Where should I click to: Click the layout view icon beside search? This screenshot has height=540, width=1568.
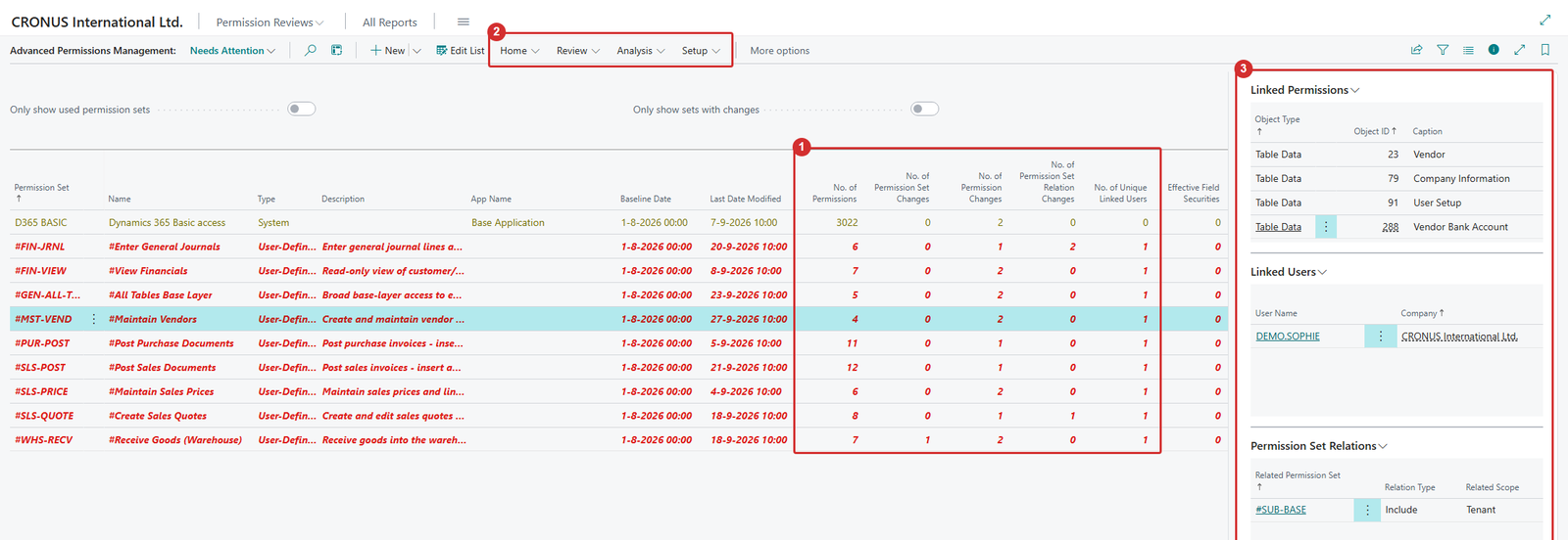336,50
